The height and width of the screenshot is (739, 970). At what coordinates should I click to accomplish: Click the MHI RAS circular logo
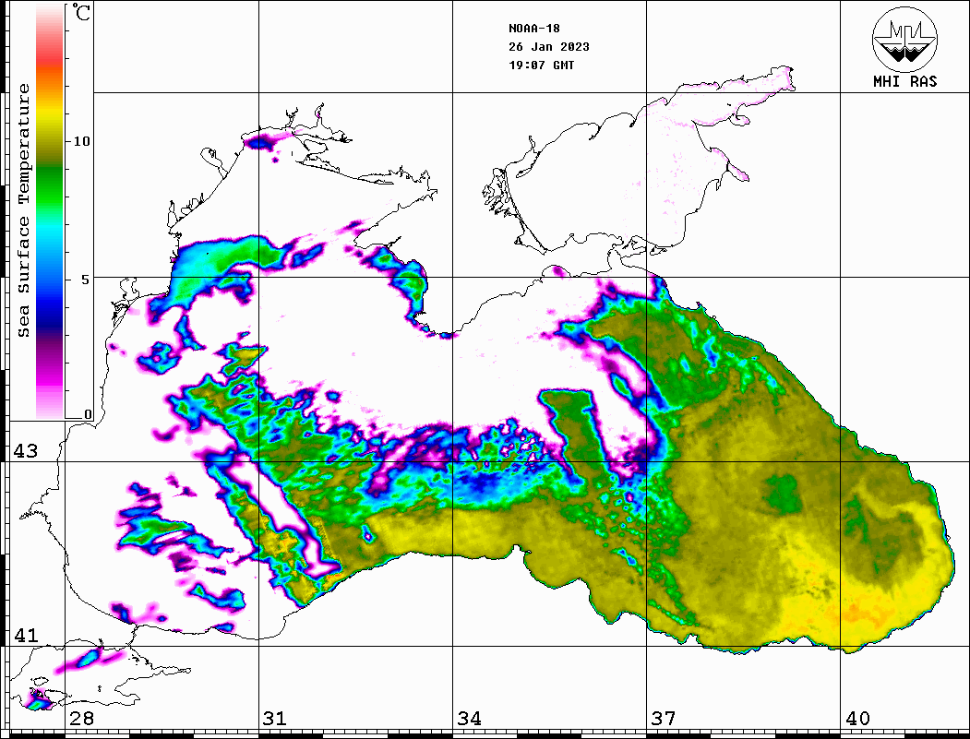(904, 39)
